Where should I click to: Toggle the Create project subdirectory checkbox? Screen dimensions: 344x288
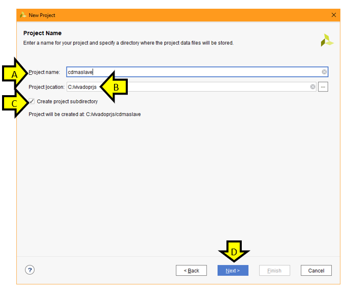coord(32,101)
